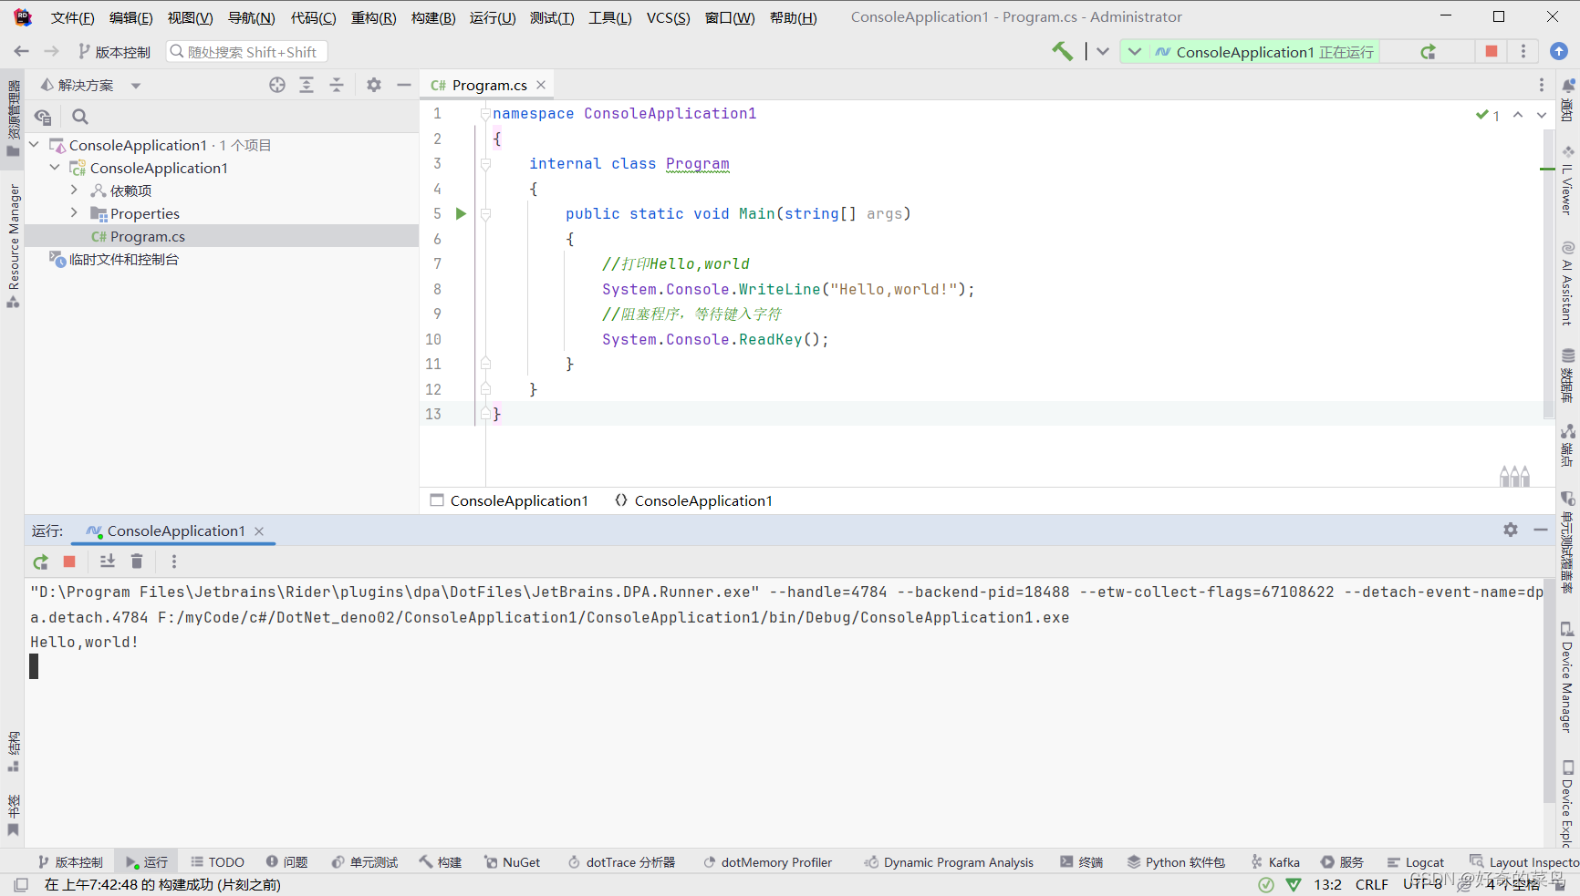Open the NuGet tool window tab

pos(512,862)
